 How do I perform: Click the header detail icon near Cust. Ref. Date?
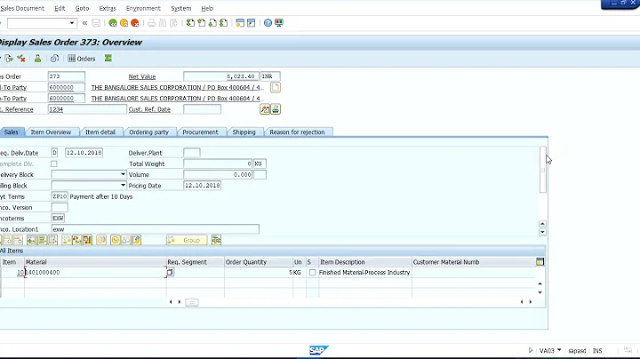[265, 109]
